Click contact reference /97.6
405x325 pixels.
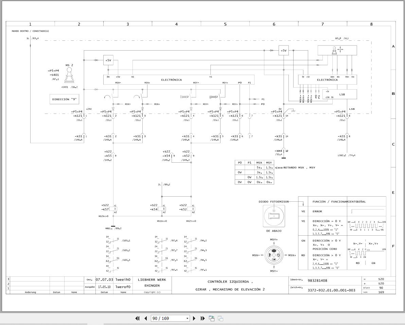(x=174, y=240)
